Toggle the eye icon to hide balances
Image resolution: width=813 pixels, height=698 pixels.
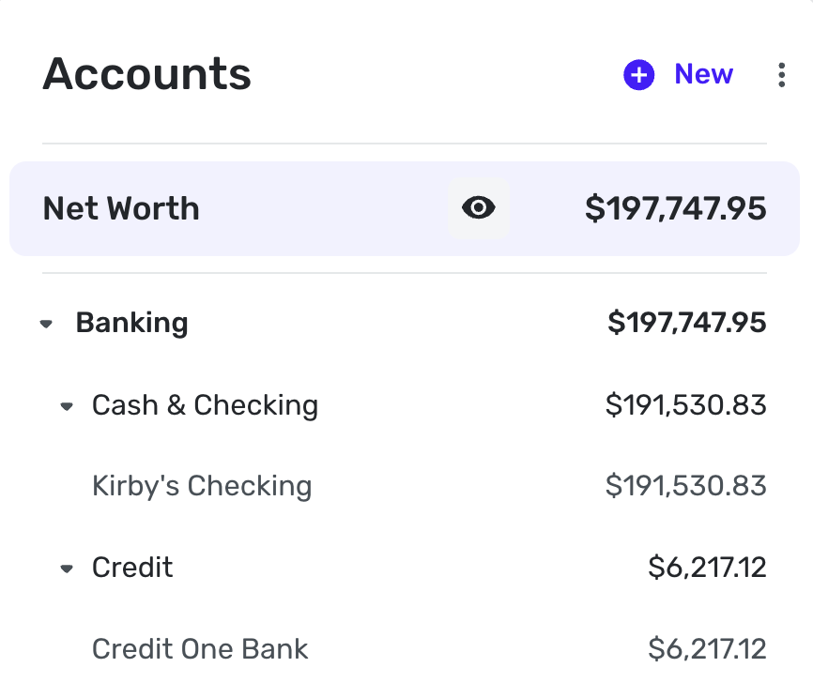click(479, 208)
